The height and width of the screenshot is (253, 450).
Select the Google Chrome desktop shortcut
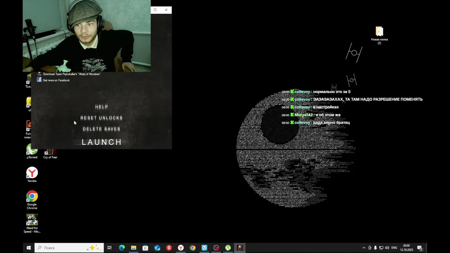pyautogui.click(x=32, y=200)
